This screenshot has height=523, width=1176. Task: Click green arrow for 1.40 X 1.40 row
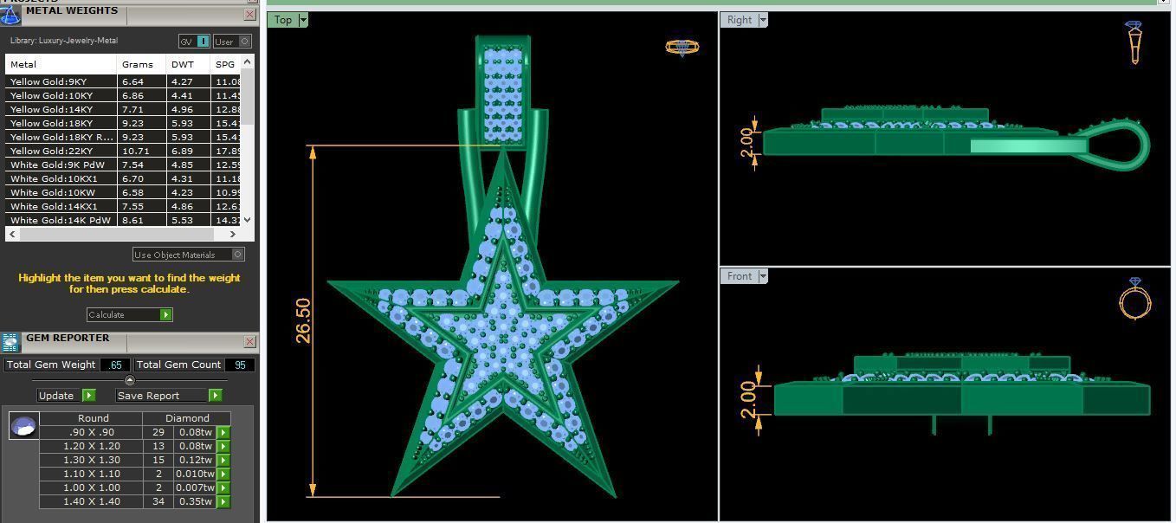(x=223, y=501)
